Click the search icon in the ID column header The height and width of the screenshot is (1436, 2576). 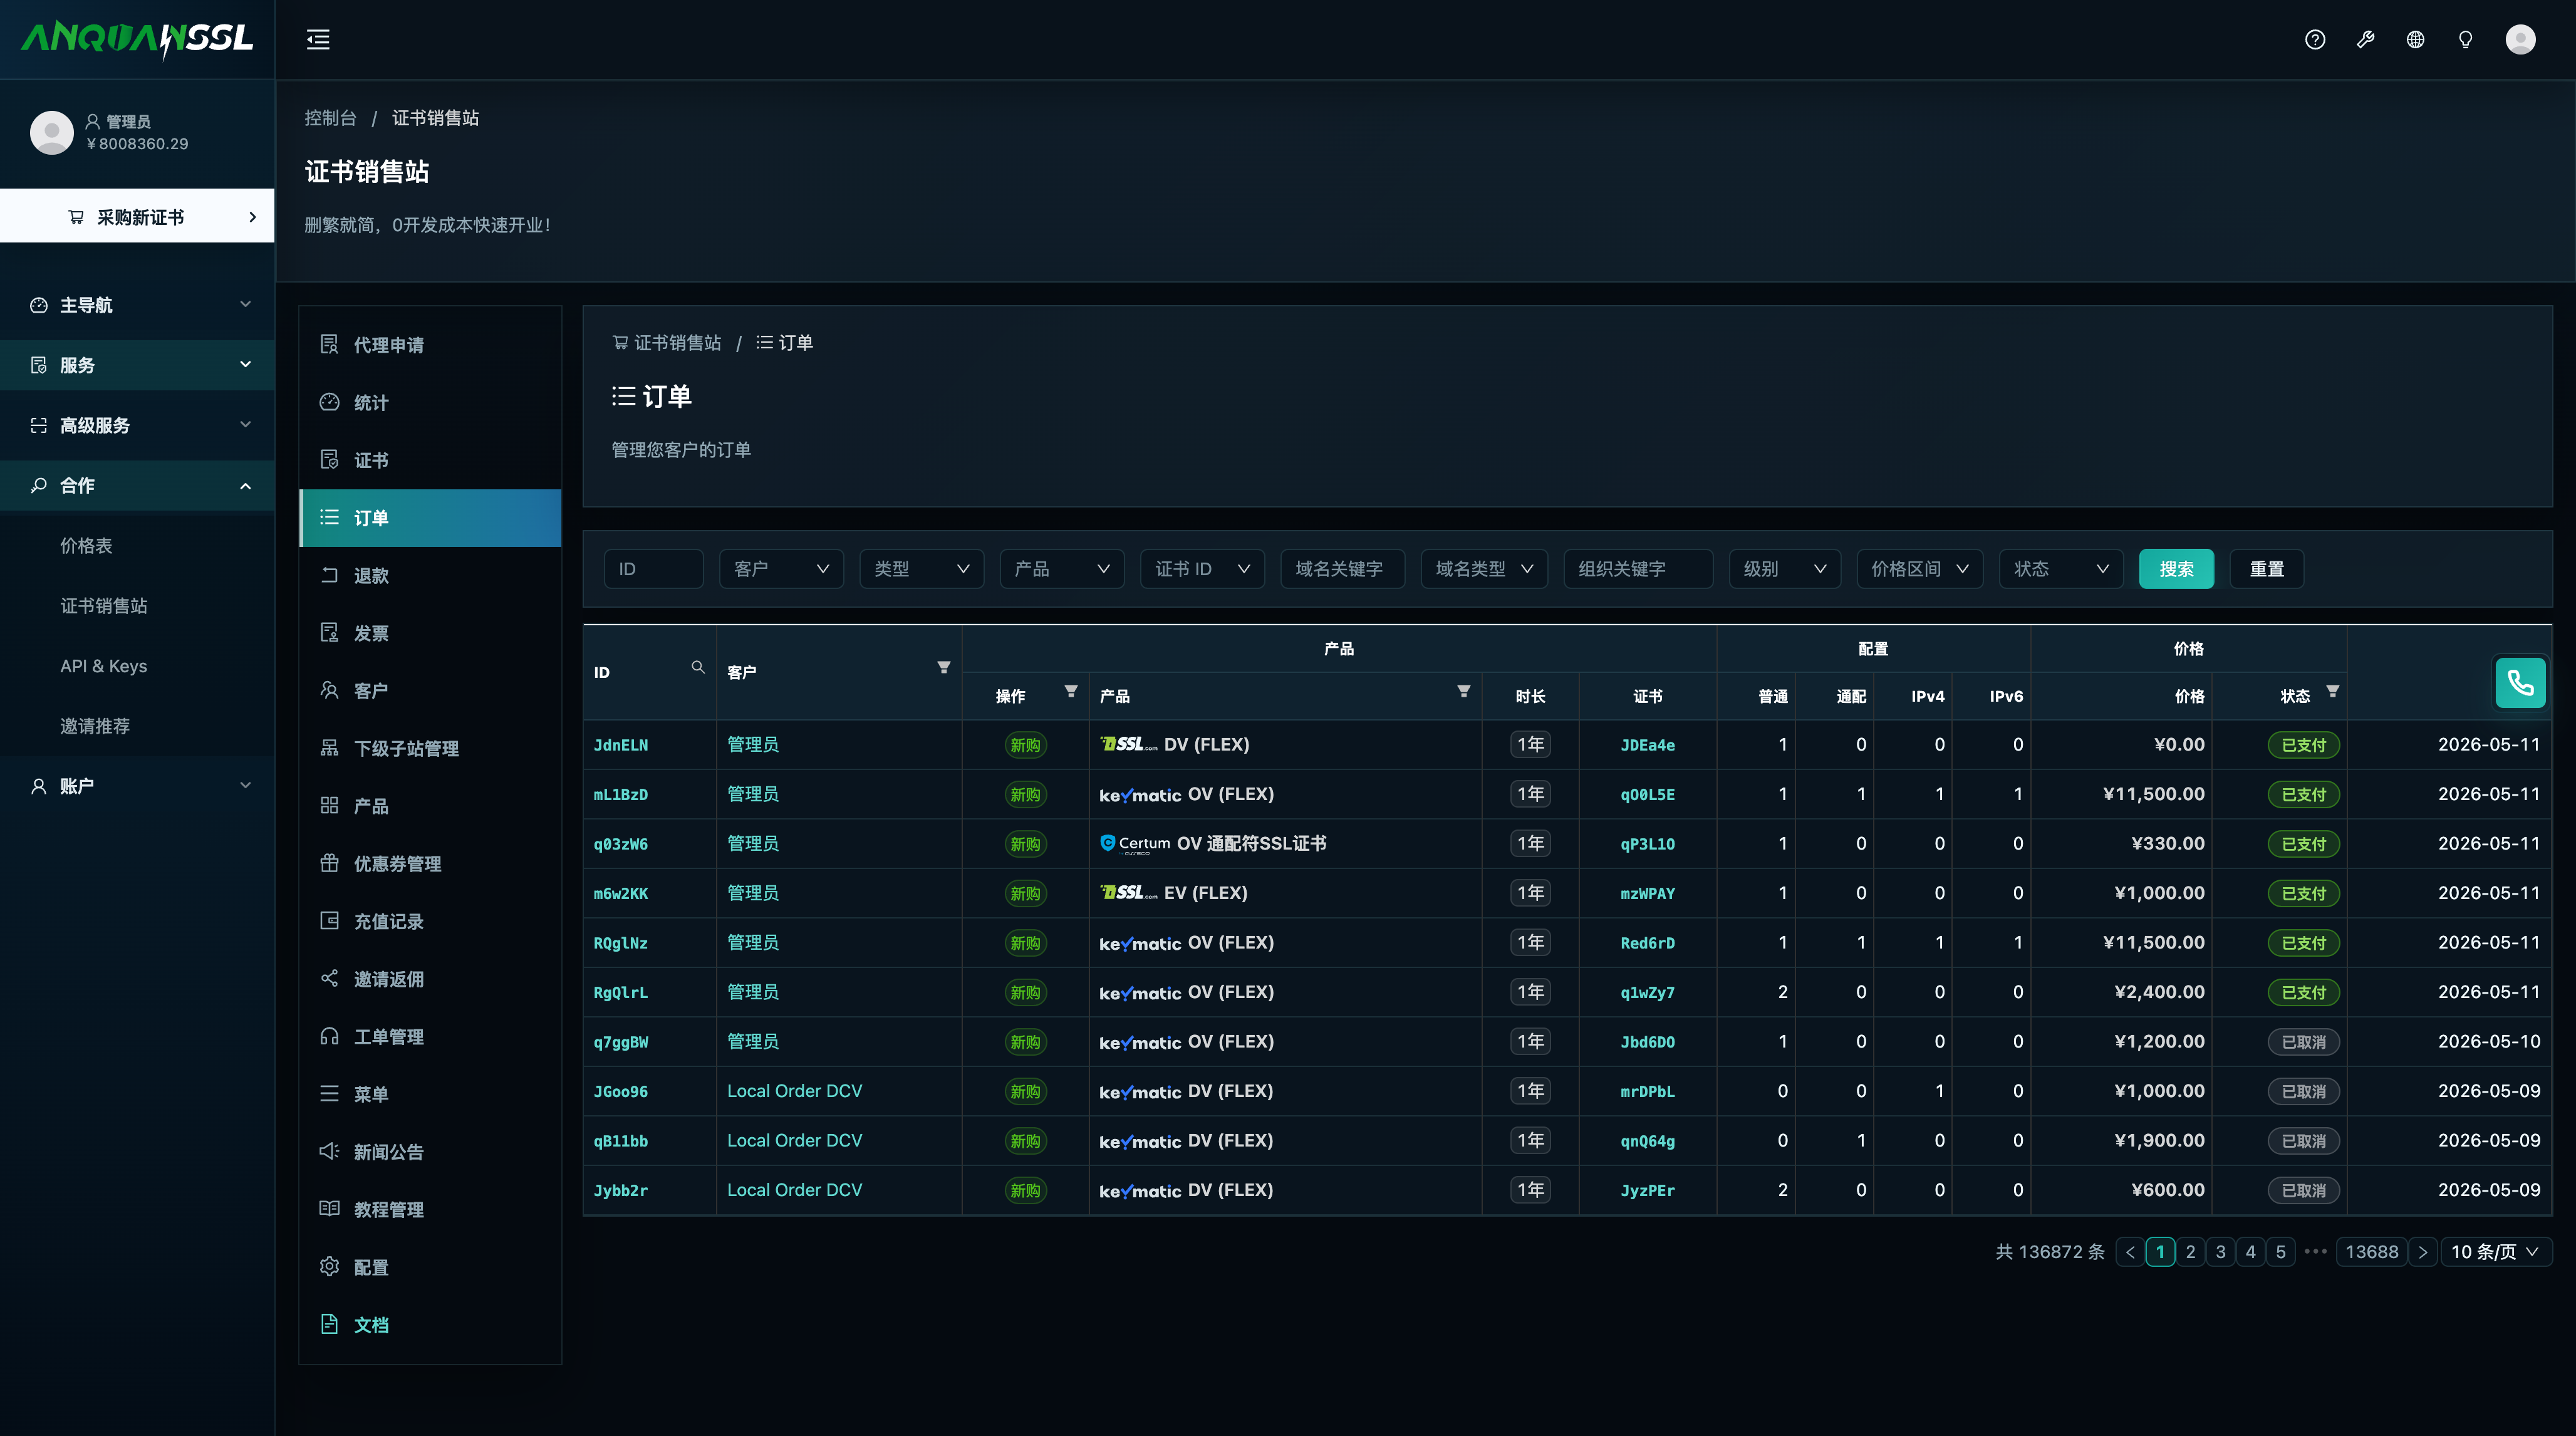[x=698, y=667]
